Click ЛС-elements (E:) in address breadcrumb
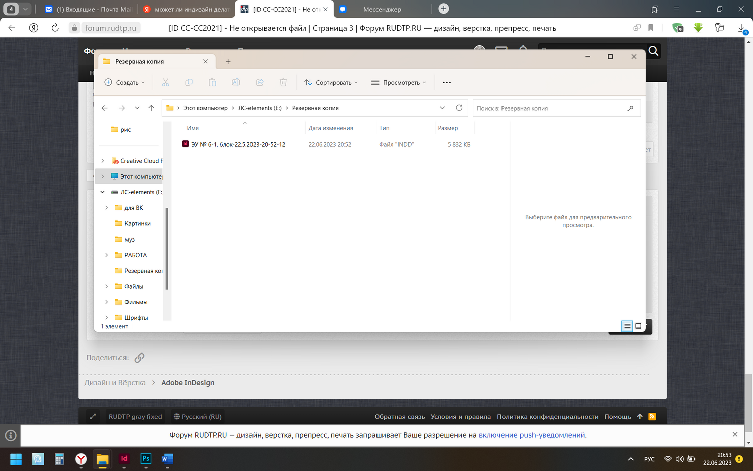Screen dimensions: 753x471 pyautogui.click(x=260, y=108)
